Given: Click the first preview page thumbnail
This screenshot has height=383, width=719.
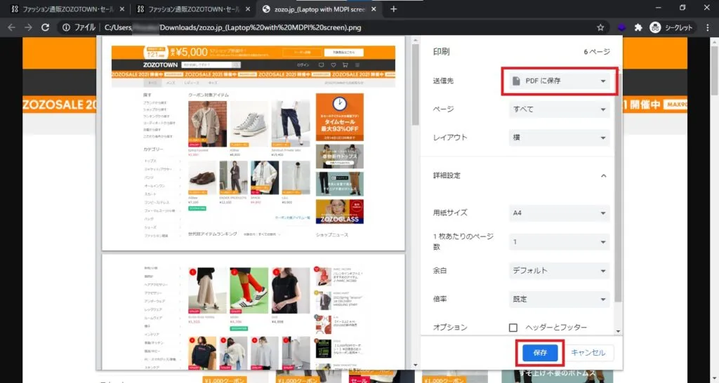Looking at the screenshot, I should pyautogui.click(x=253, y=143).
